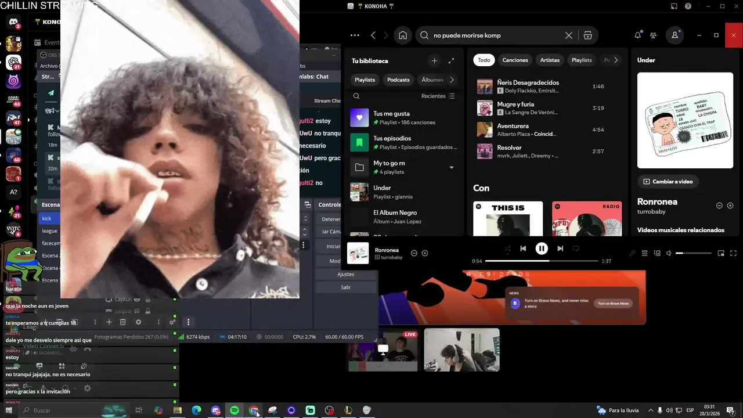Open Spotify miniplayer
The width and height of the screenshot is (743, 418).
(721, 253)
